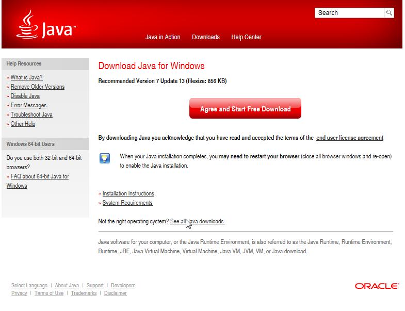Click Support footer link
Viewport: 405px width, 311px height.
point(95,285)
